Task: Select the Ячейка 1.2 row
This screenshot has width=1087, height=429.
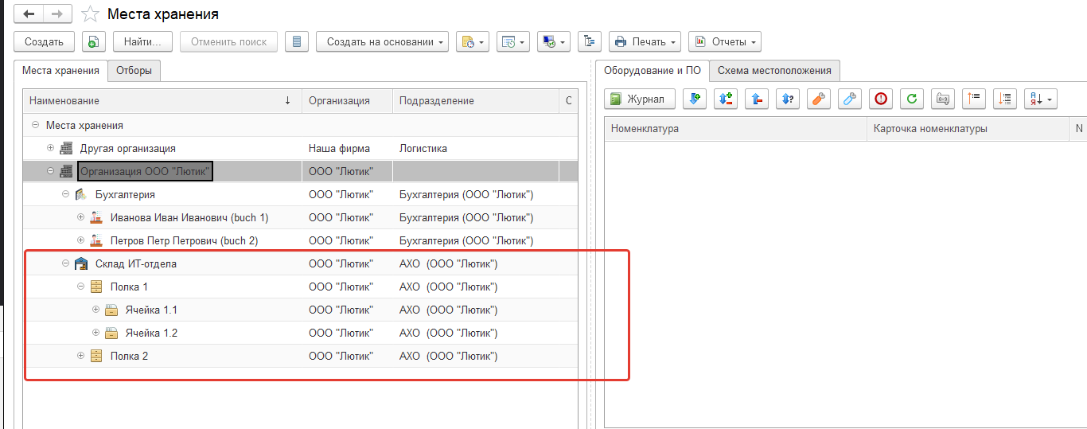Action: pos(151,333)
